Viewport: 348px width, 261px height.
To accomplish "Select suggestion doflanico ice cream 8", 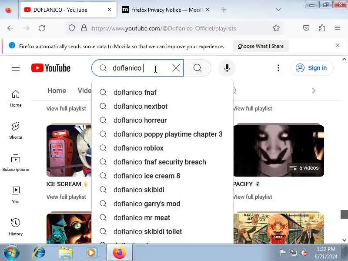I will pyautogui.click(x=162, y=176).
